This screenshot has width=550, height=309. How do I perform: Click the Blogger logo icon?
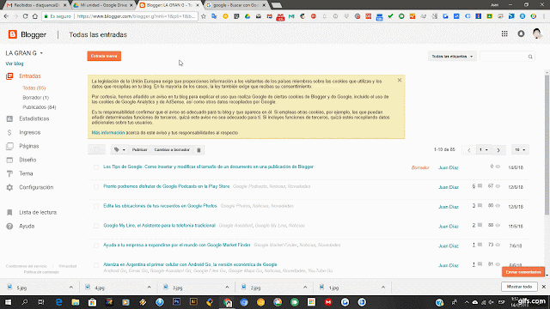pos(13,34)
